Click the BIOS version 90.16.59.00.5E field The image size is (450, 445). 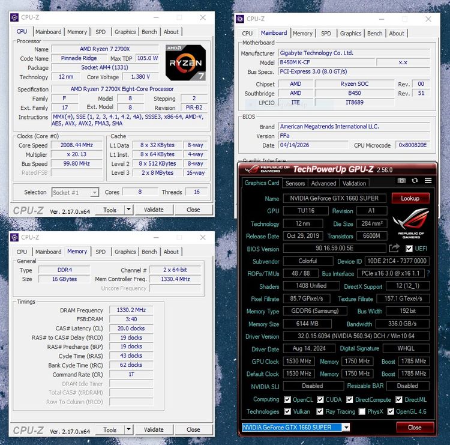coord(334,248)
